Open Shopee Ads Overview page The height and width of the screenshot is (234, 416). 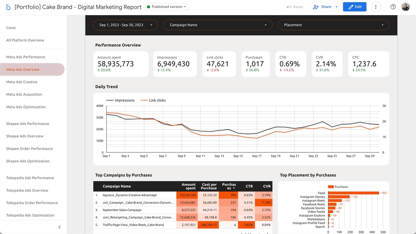25,136
